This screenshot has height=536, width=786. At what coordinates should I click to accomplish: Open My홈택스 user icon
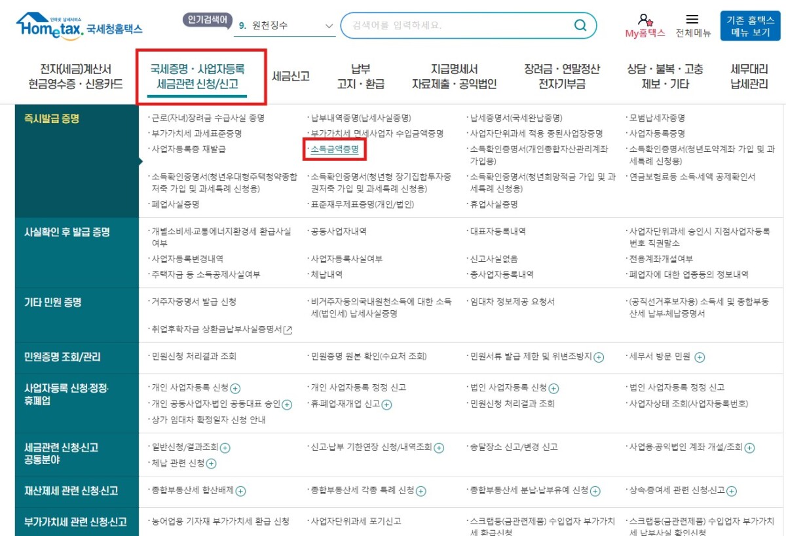point(645,20)
